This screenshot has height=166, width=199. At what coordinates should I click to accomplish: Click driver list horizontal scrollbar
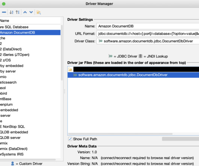coord(28,160)
